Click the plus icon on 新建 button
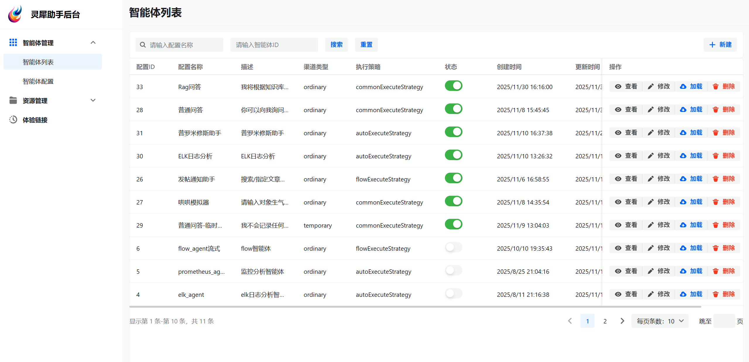The image size is (749, 362). (x=712, y=45)
